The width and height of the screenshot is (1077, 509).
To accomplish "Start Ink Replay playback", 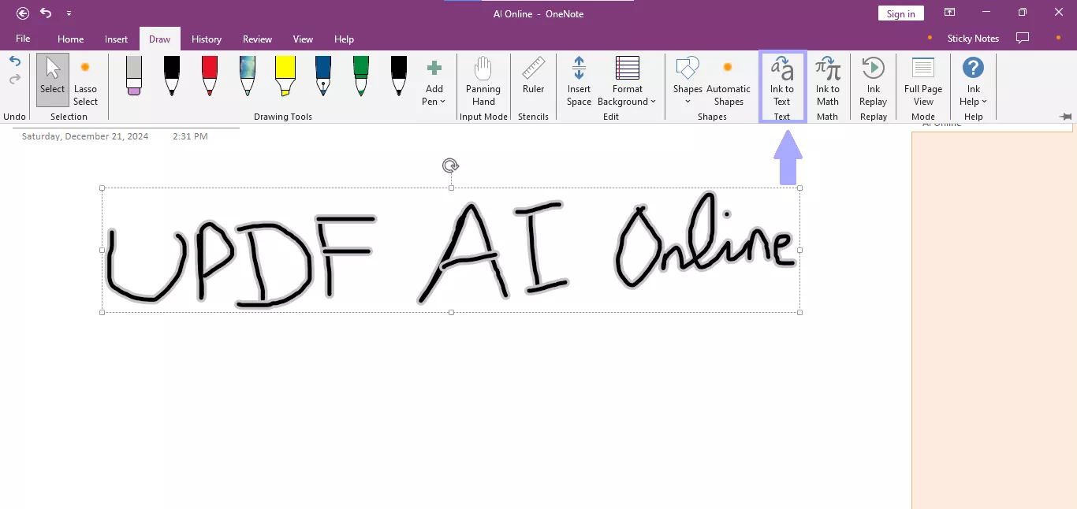I will tap(873, 83).
